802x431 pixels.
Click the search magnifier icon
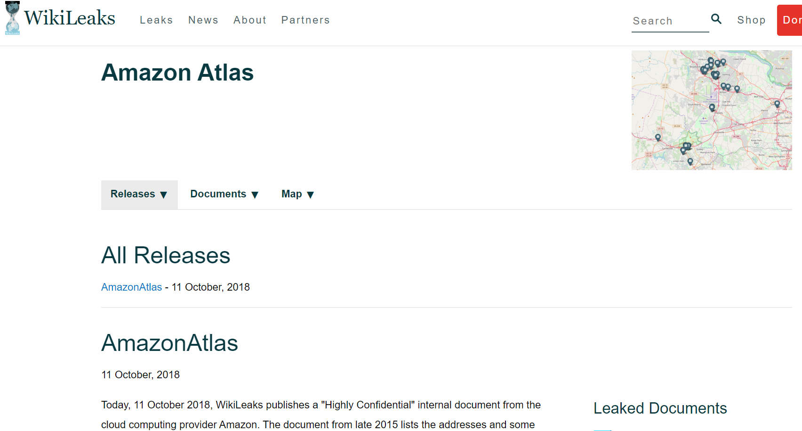tap(716, 19)
